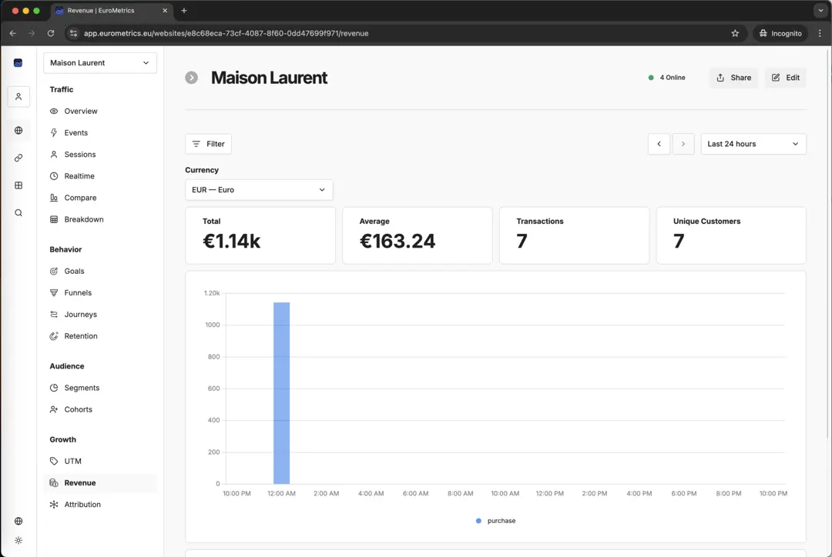Click the Total €1.14k card
This screenshot has width=832, height=557.
click(x=260, y=235)
